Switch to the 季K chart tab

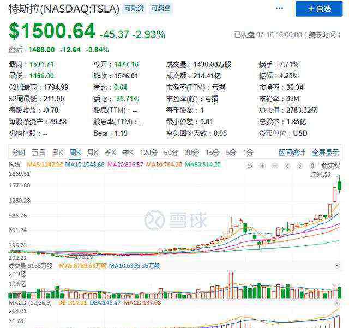[110, 153]
